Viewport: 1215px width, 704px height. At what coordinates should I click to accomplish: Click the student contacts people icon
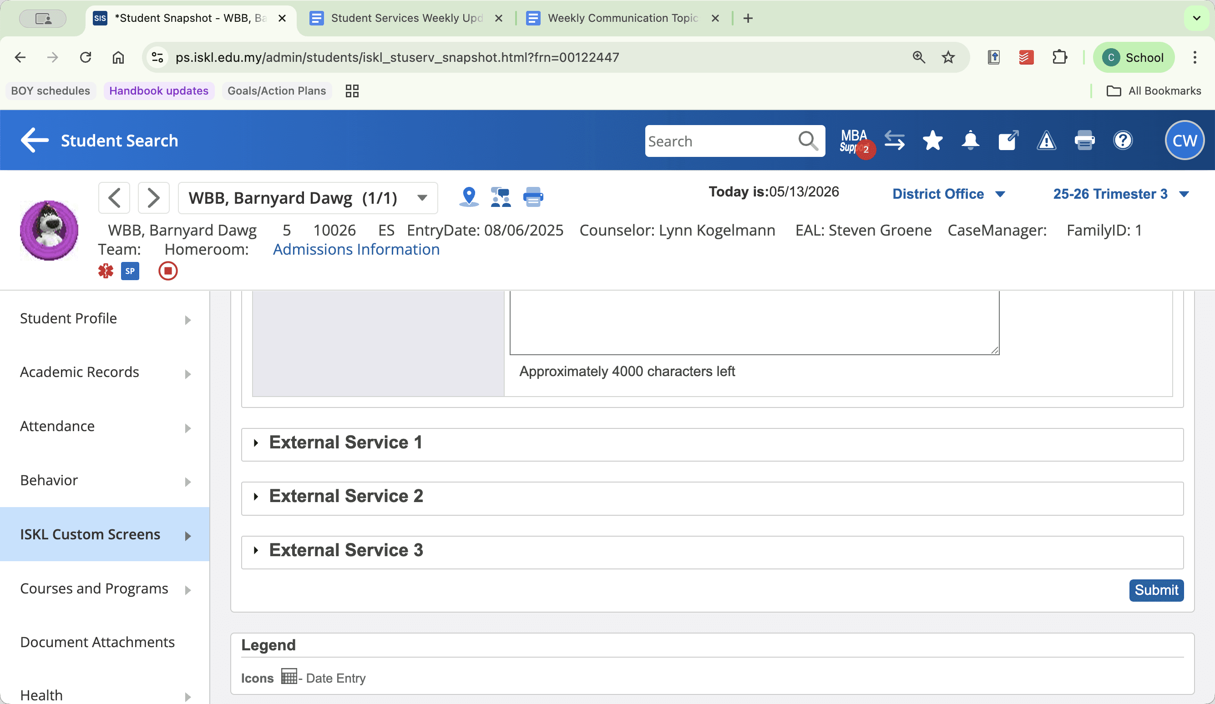click(x=501, y=196)
